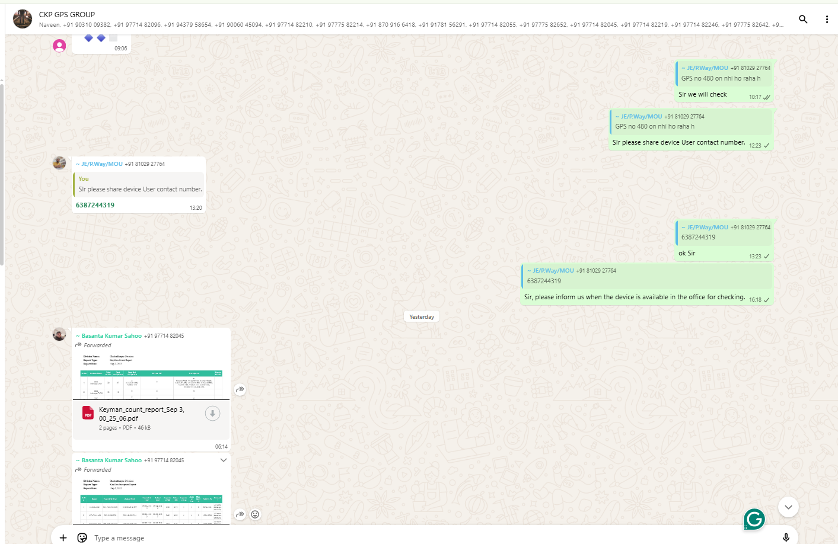Click the plus attach icon

tap(63, 537)
